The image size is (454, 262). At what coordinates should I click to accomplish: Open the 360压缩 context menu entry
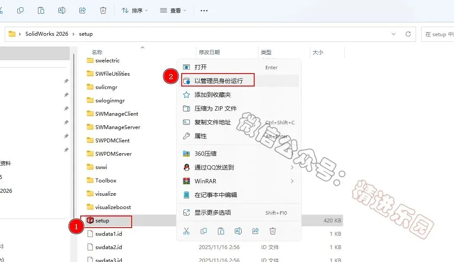click(x=238, y=154)
